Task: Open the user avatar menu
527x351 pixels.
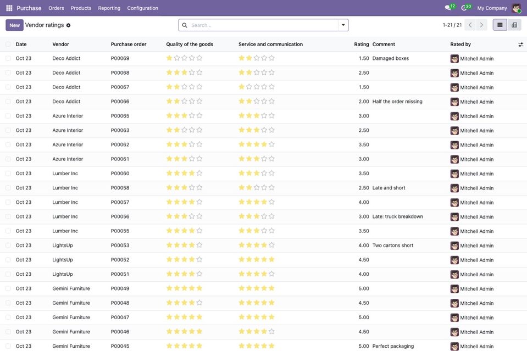Action: coord(516,8)
